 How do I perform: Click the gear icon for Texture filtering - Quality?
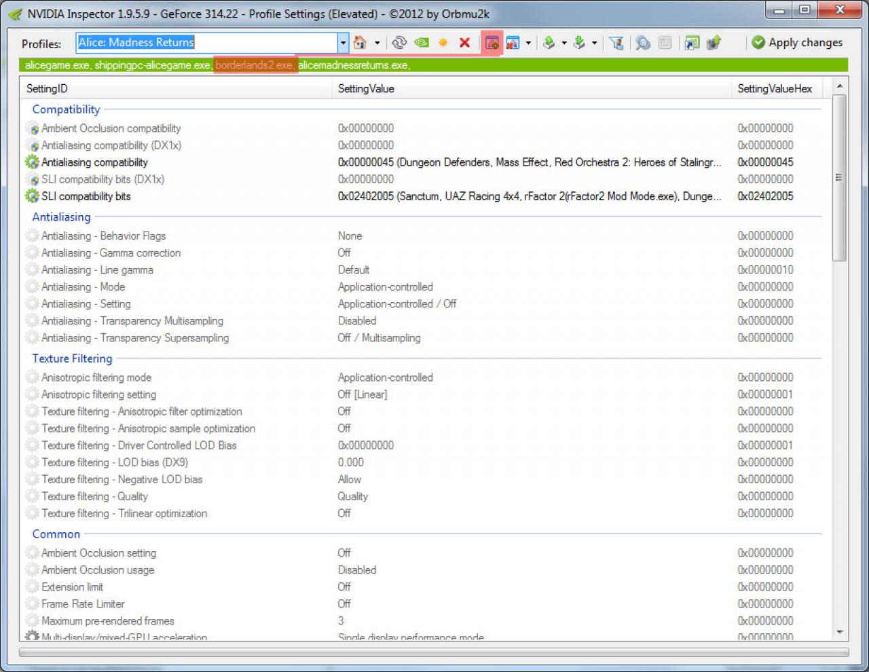32,496
